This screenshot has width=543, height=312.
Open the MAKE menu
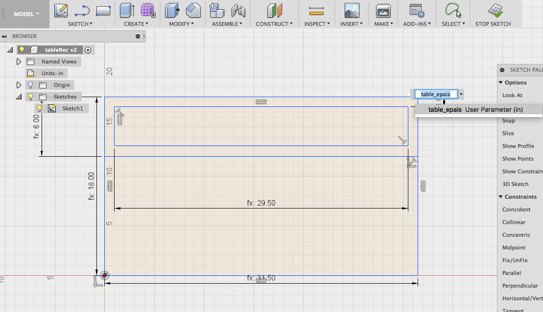click(384, 24)
